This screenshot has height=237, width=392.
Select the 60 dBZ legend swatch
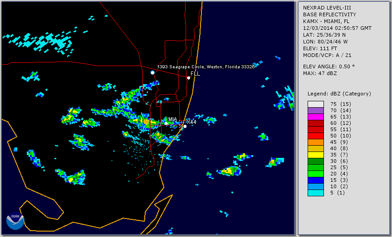pyautogui.click(x=316, y=123)
